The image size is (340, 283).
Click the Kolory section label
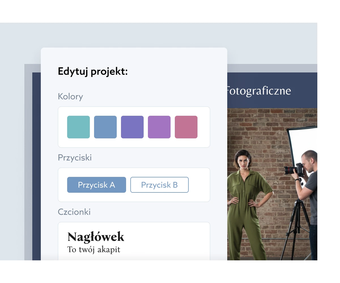(70, 97)
